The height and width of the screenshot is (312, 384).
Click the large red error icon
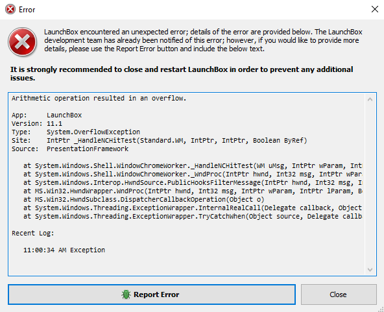[x=22, y=42]
